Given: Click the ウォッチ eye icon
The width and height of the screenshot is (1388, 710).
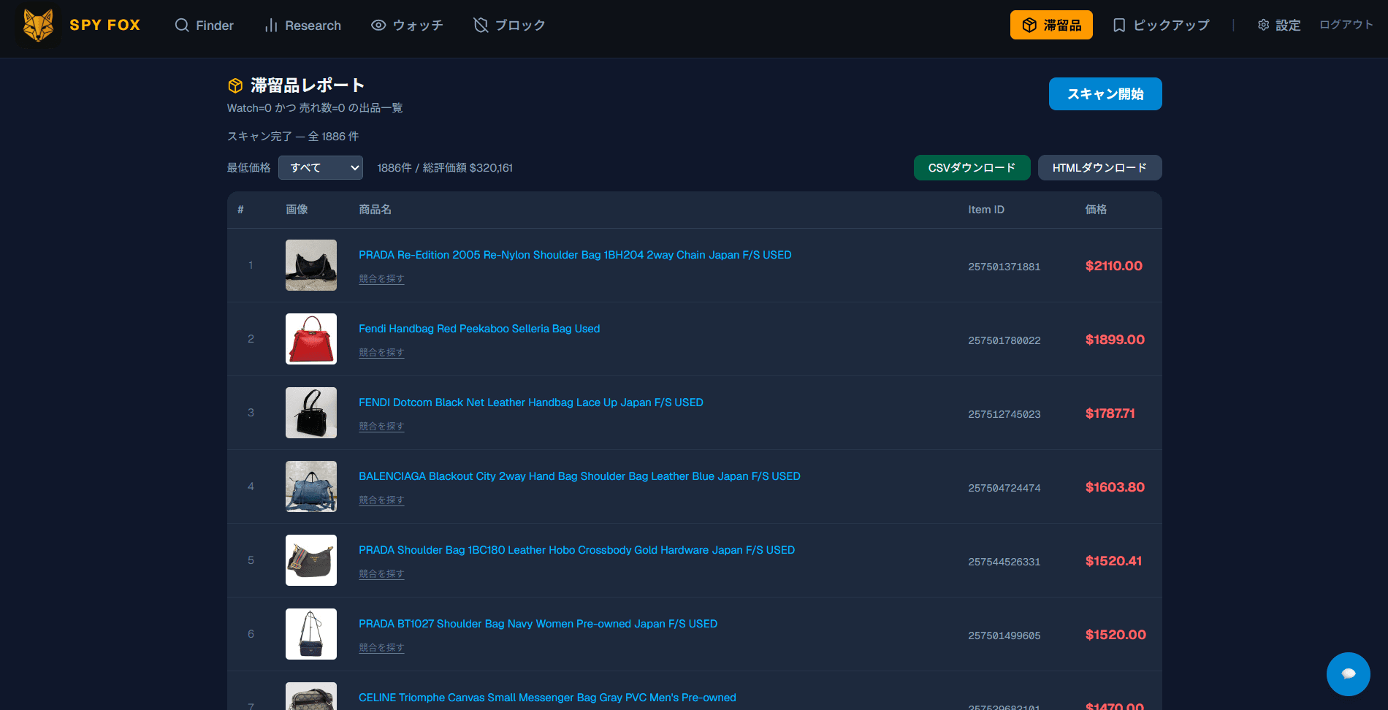Looking at the screenshot, I should coord(378,25).
